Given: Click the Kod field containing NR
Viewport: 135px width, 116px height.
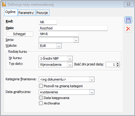Looking at the screenshot, I should coord(48,22).
